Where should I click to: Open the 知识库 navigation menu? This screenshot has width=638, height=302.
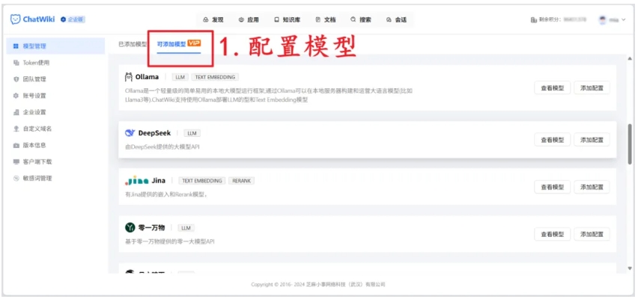[x=287, y=19]
